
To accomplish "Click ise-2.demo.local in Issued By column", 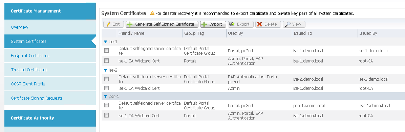I will point(374,79).
